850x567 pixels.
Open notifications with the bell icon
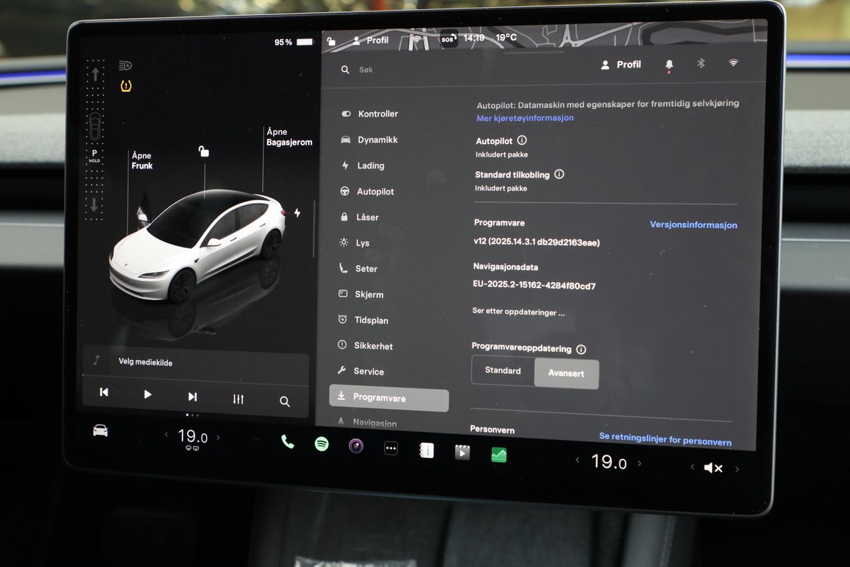point(669,64)
